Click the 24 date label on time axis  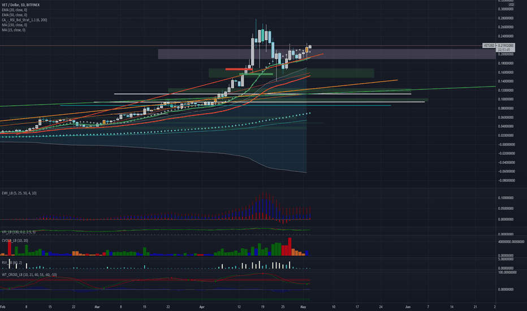coord(381,306)
